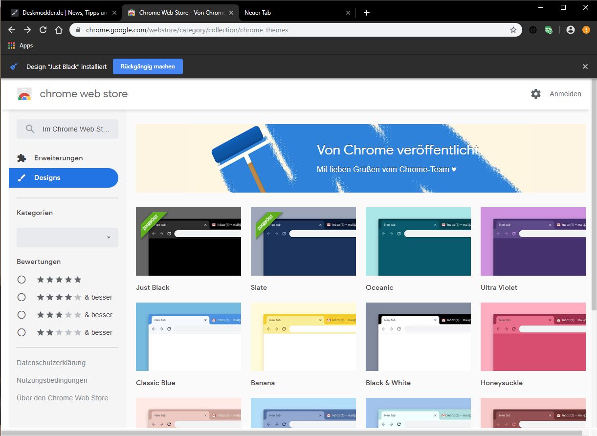The height and width of the screenshot is (436, 597).
Task: Click the Slate theme title
Action: (259, 287)
